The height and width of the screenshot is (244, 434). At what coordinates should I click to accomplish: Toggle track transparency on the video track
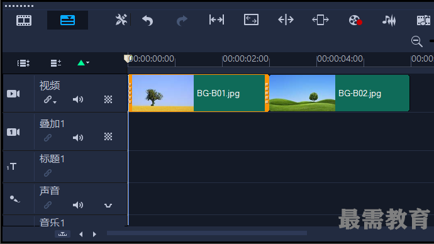point(108,99)
